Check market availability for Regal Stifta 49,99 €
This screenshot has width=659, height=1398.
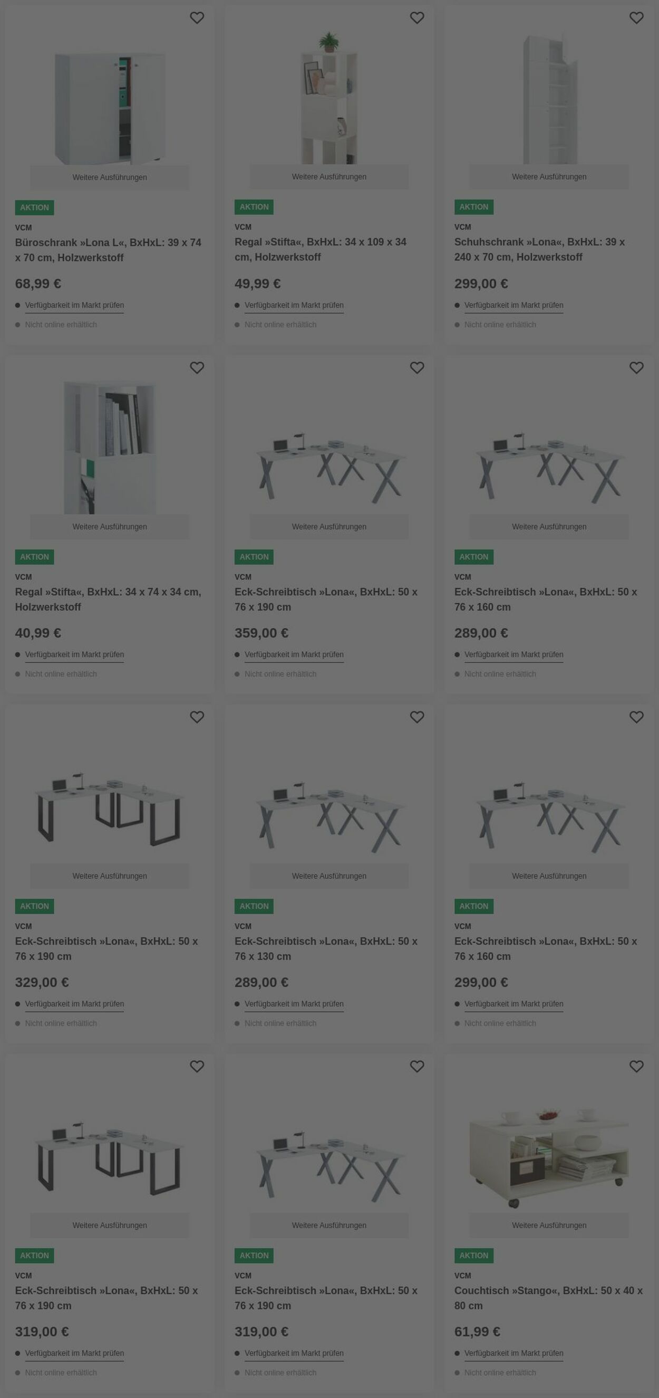294,306
